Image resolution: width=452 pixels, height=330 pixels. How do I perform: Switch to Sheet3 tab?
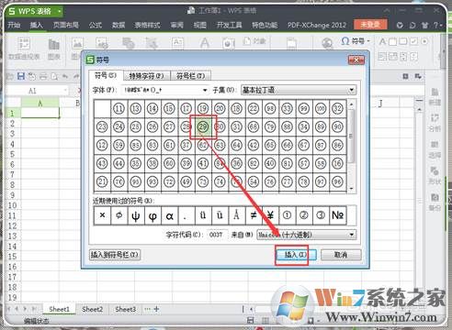coord(125,309)
